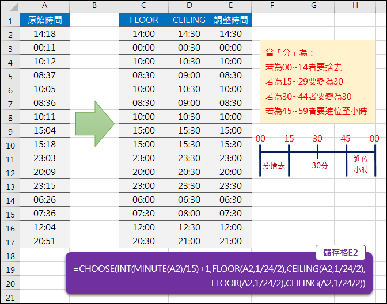Image resolution: width=387 pixels, height=304 pixels.
Task: Click the 30分 timeline label
Action: (x=320, y=165)
